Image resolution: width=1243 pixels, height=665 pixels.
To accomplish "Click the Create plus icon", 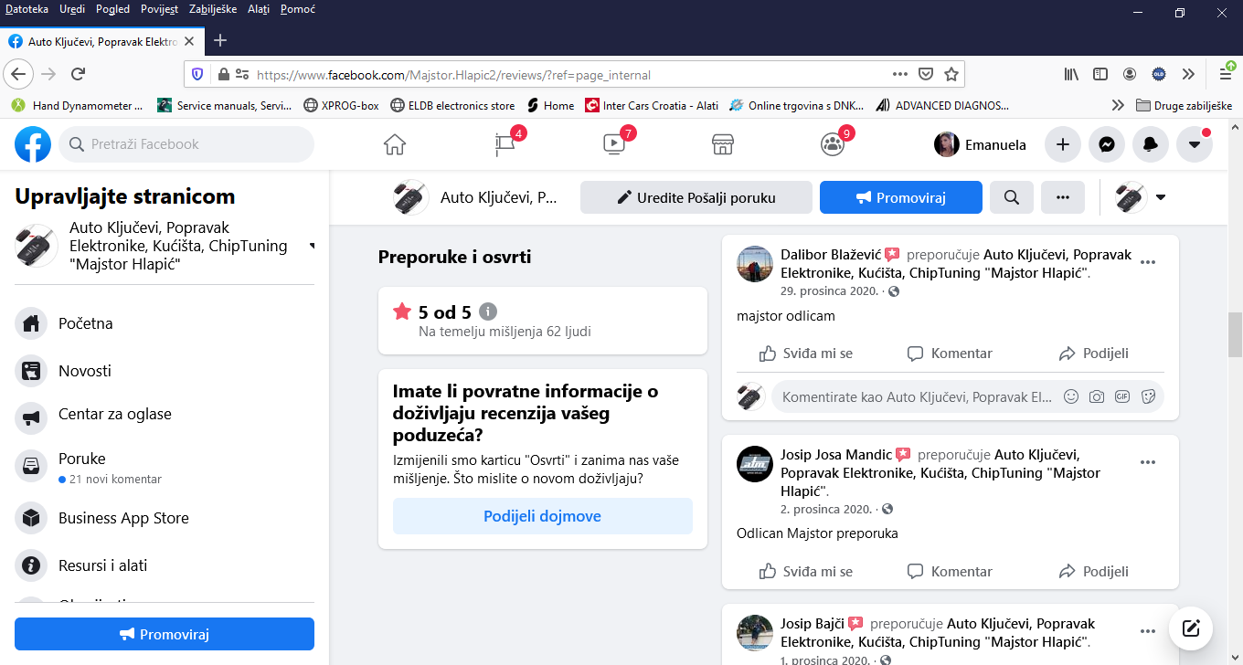I will click(1063, 144).
